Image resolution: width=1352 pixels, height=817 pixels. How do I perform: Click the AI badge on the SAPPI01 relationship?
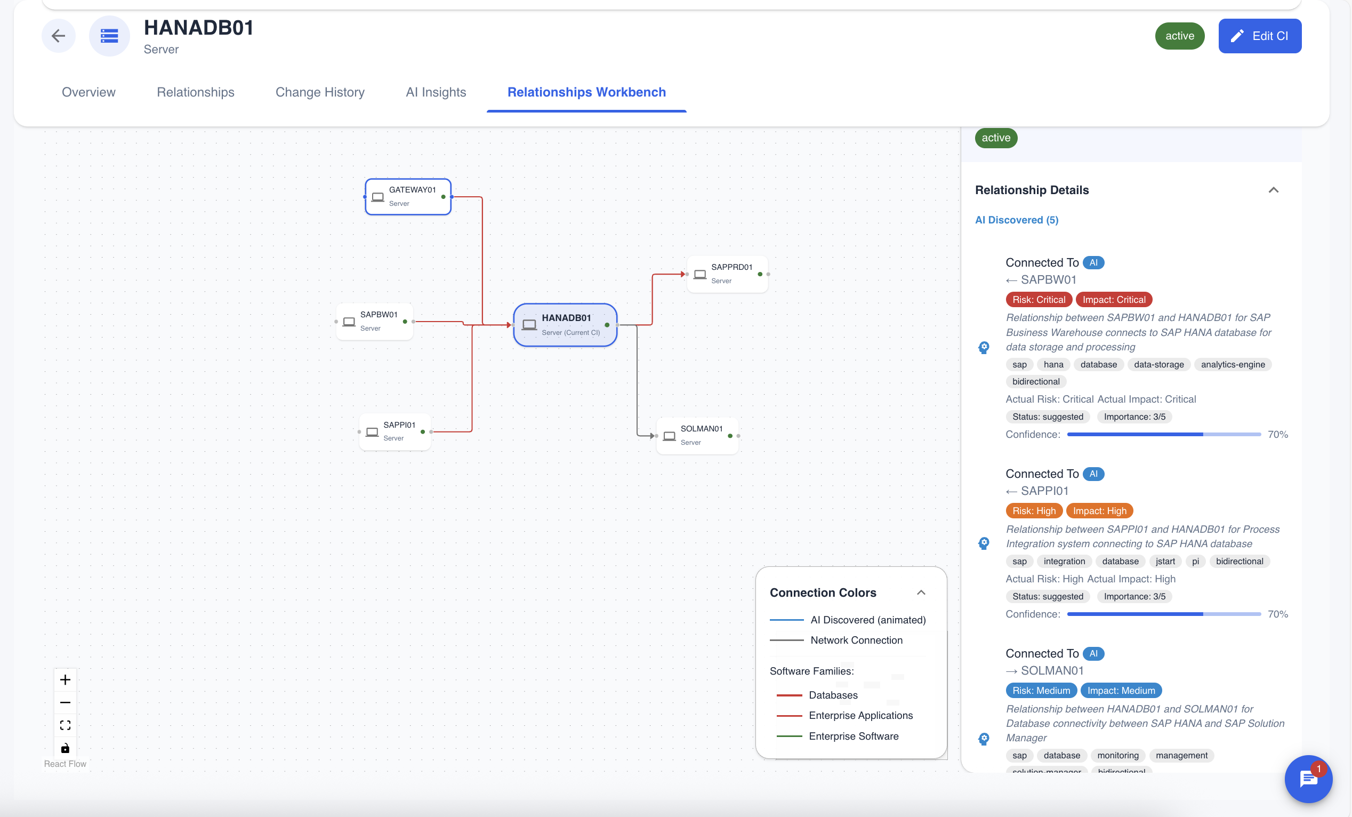tap(1093, 474)
